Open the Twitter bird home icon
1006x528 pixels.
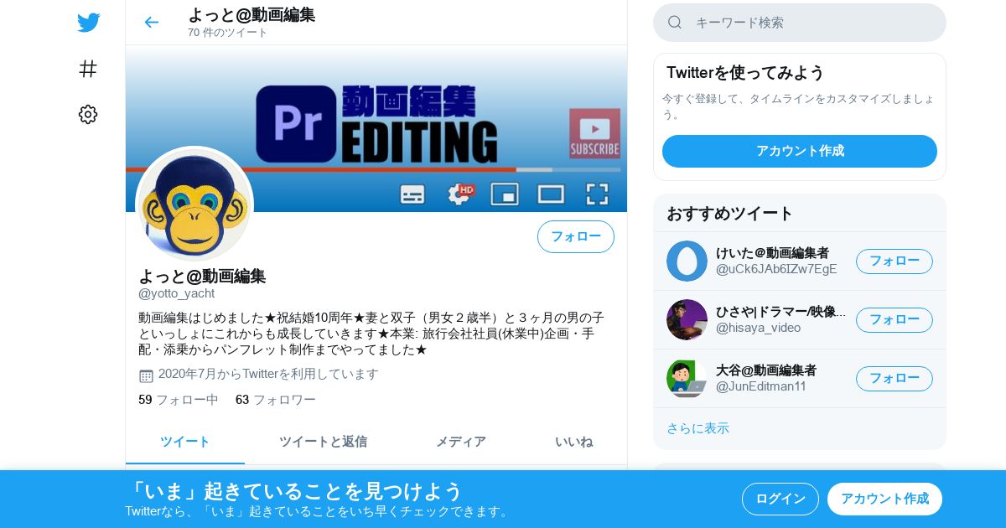(88, 23)
